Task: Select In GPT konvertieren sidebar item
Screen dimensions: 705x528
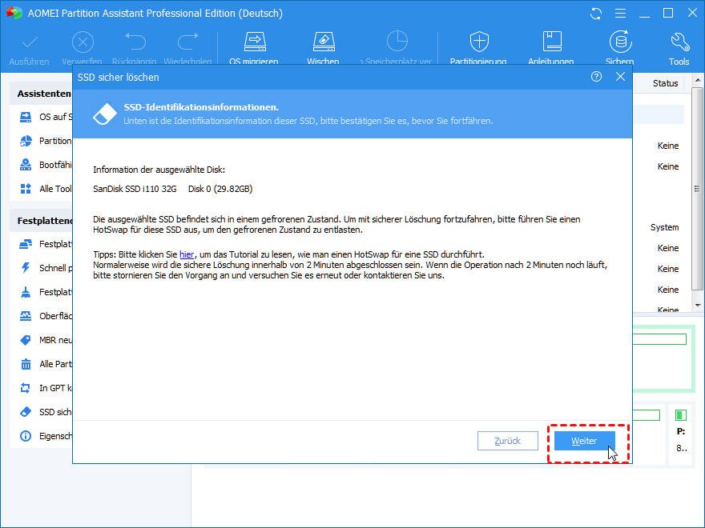Action: (x=46, y=388)
